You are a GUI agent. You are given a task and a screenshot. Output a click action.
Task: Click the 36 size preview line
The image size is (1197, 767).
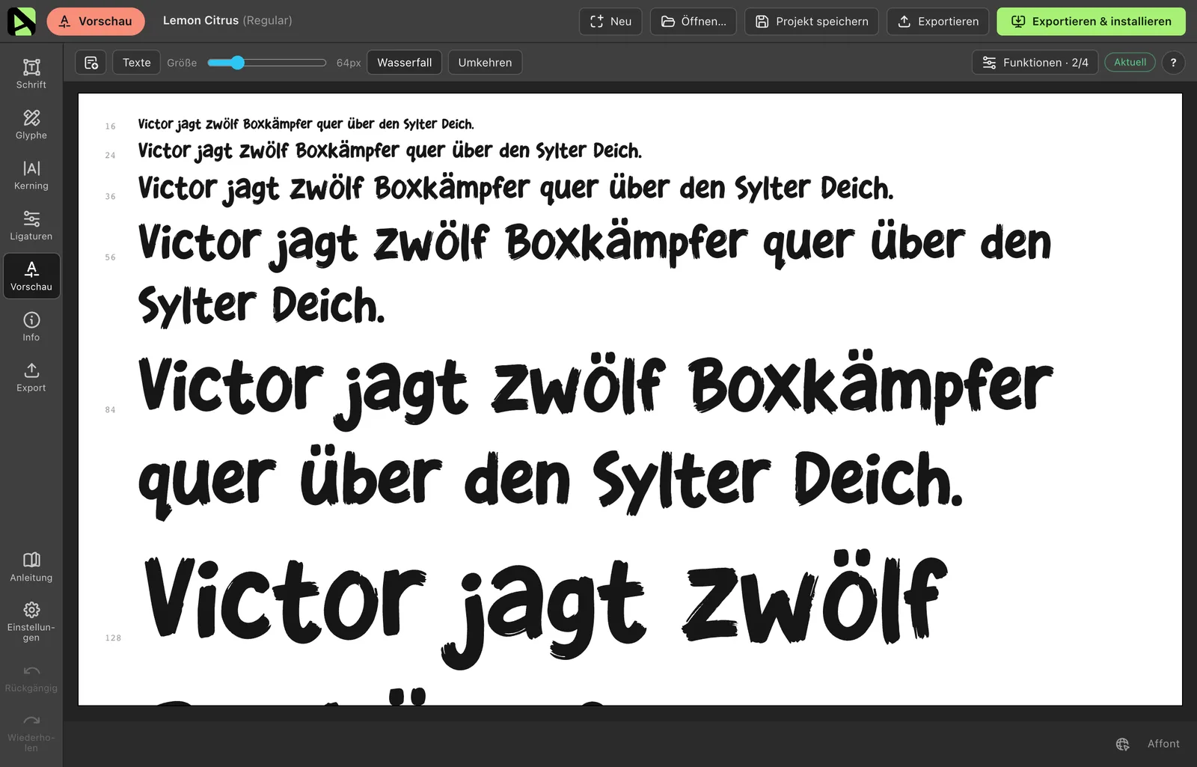click(515, 189)
